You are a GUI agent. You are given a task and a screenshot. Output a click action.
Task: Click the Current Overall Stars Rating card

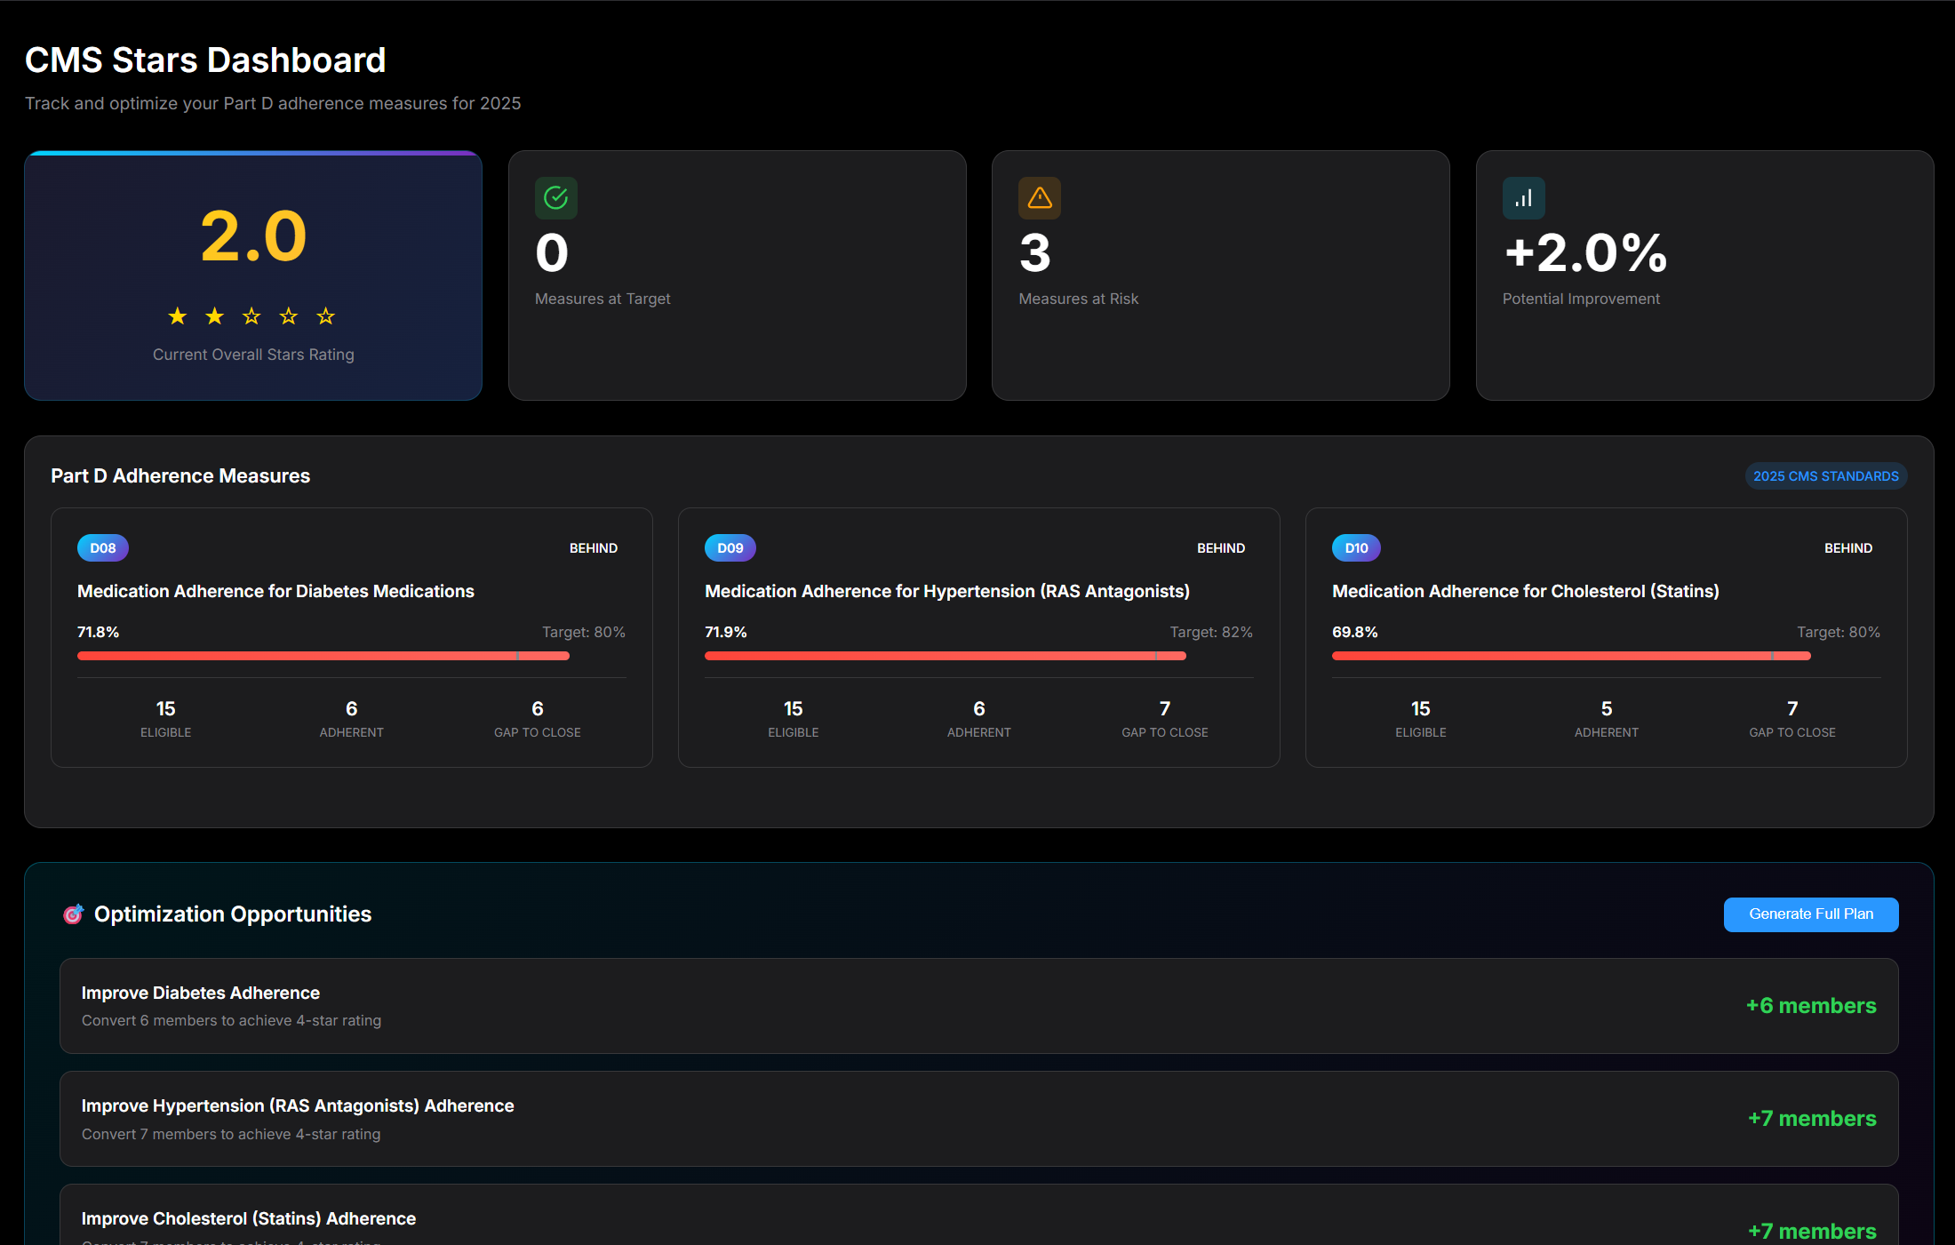point(252,275)
